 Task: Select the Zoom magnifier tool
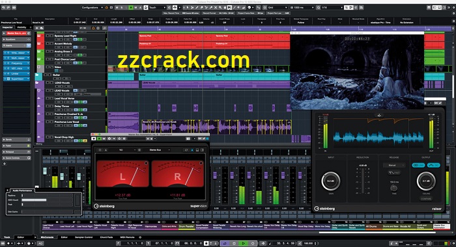[220, 8]
